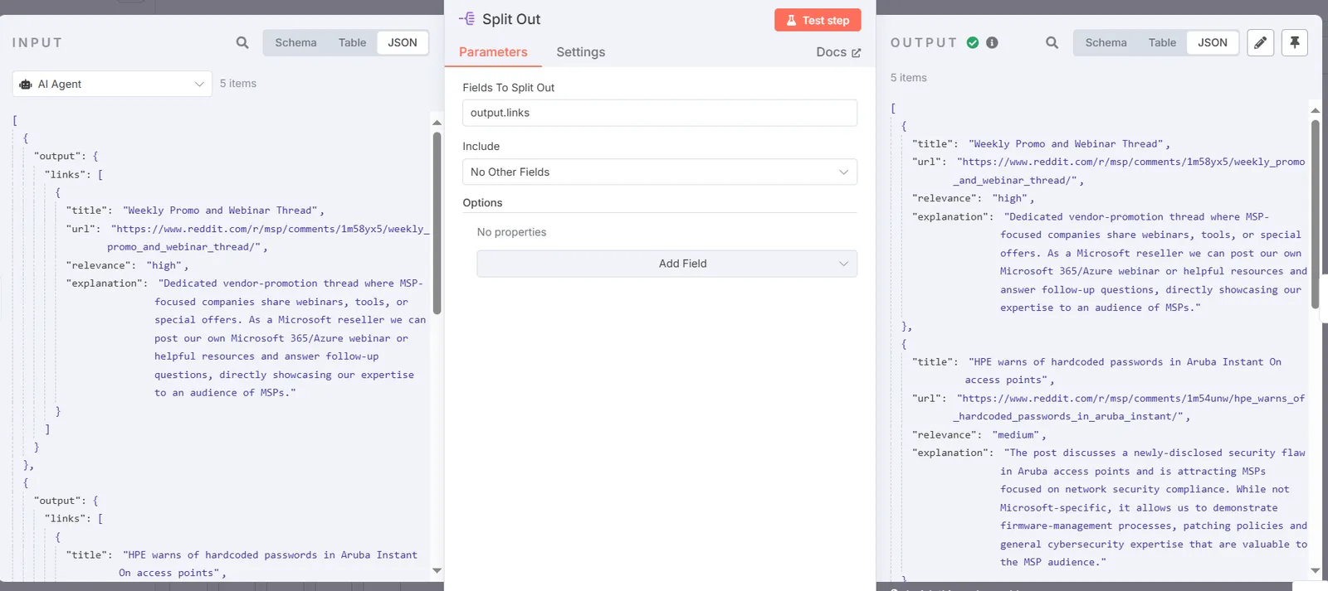Click the Fields To Split Out input
The height and width of the screenshot is (591, 1328).
660,113
